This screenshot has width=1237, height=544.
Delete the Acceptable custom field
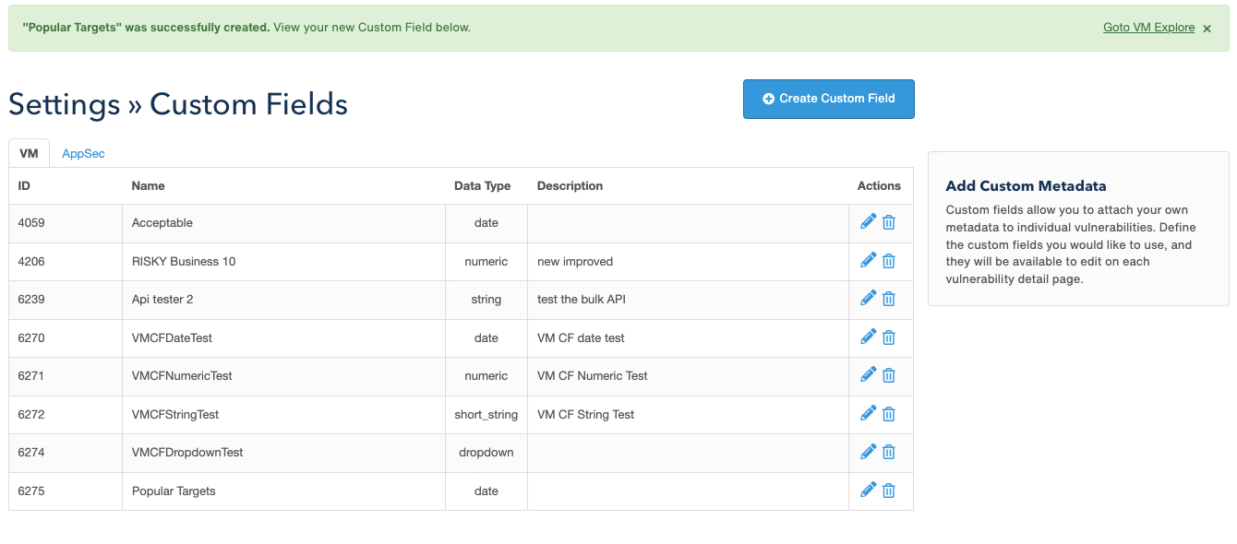pos(888,220)
